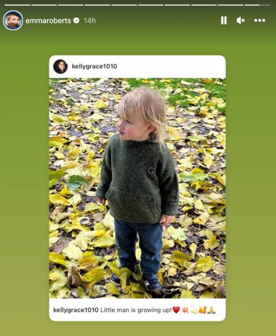Viewport: 276px width, 336px height.
Task: Jump to the first story progress segment
Action: (17, 5)
